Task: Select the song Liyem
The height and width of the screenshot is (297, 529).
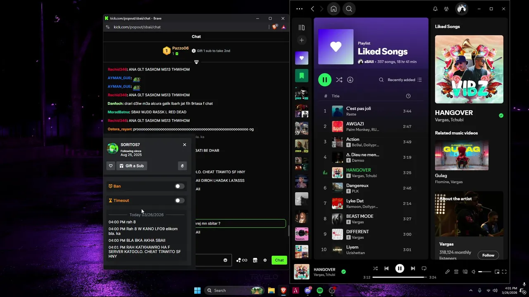Action: (x=371, y=250)
